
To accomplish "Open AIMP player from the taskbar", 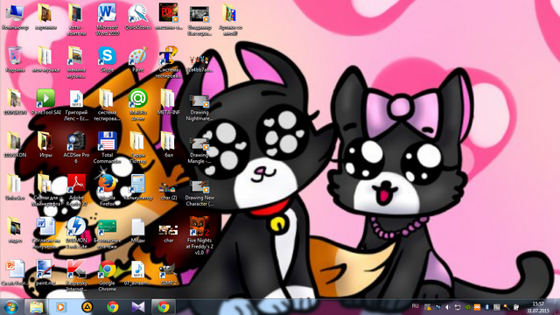I will point(87,307).
